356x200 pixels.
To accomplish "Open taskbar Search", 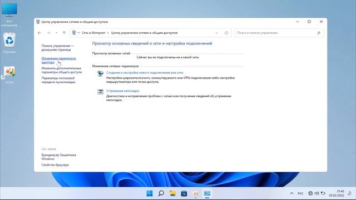I will click(161, 193).
